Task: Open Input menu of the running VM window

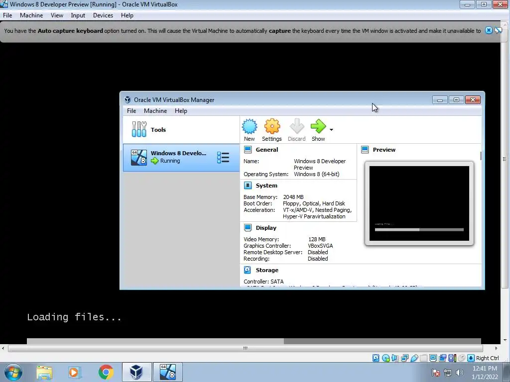Action: (78, 15)
